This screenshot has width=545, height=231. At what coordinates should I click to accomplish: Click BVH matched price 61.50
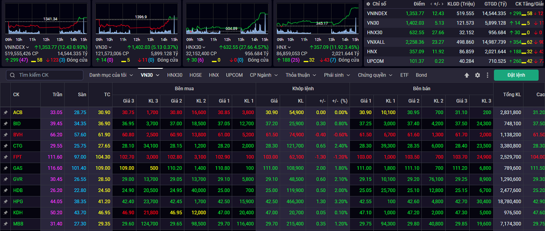[272, 135]
